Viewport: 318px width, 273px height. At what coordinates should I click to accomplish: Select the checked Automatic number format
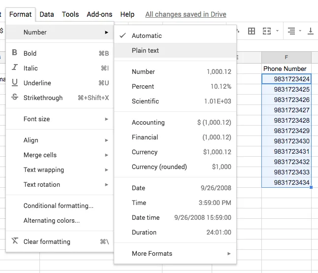[x=147, y=35]
